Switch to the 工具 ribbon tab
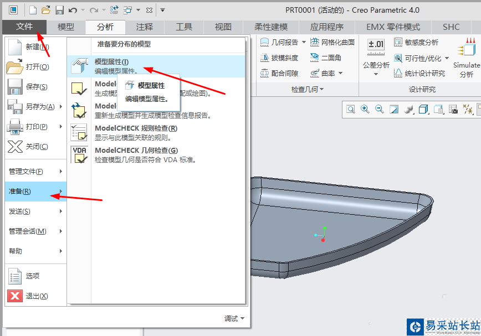This screenshot has width=481, height=336. coord(184,27)
